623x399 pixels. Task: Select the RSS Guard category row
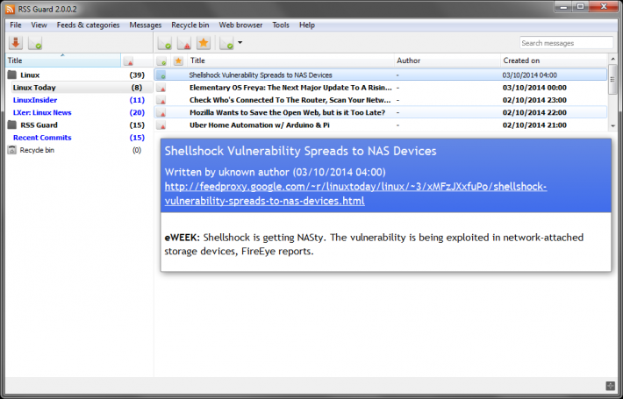point(80,125)
